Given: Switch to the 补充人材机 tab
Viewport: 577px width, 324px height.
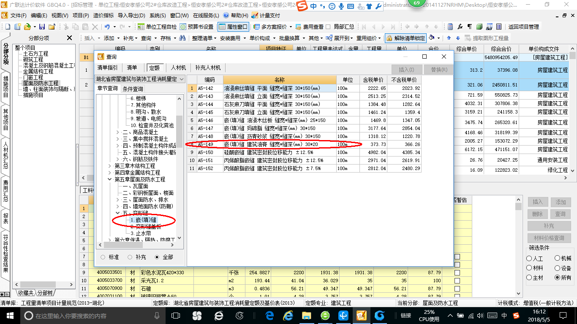Looking at the screenshot, I should click(x=208, y=67).
